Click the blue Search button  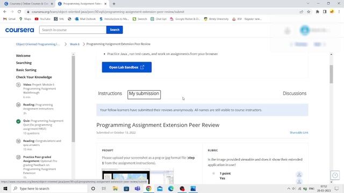[x=114, y=30]
